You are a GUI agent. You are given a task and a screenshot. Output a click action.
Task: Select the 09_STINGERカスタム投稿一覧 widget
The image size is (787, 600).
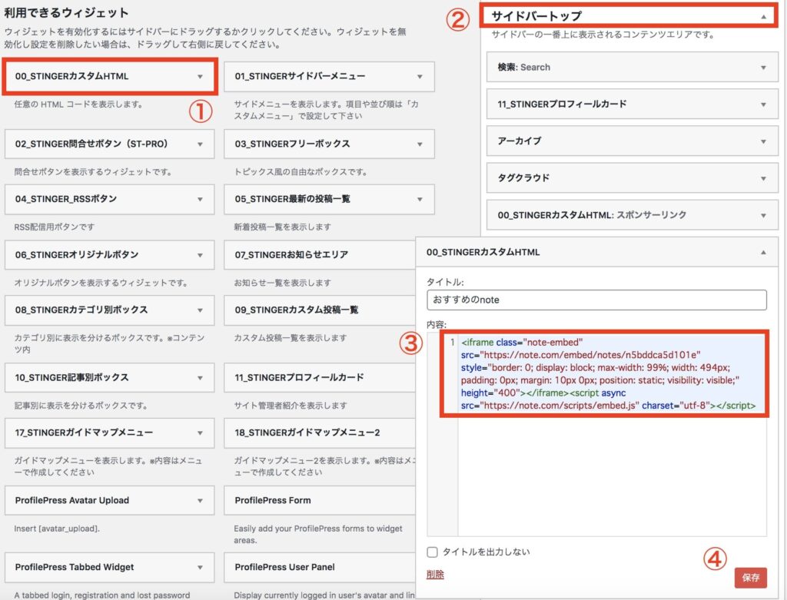(320, 310)
